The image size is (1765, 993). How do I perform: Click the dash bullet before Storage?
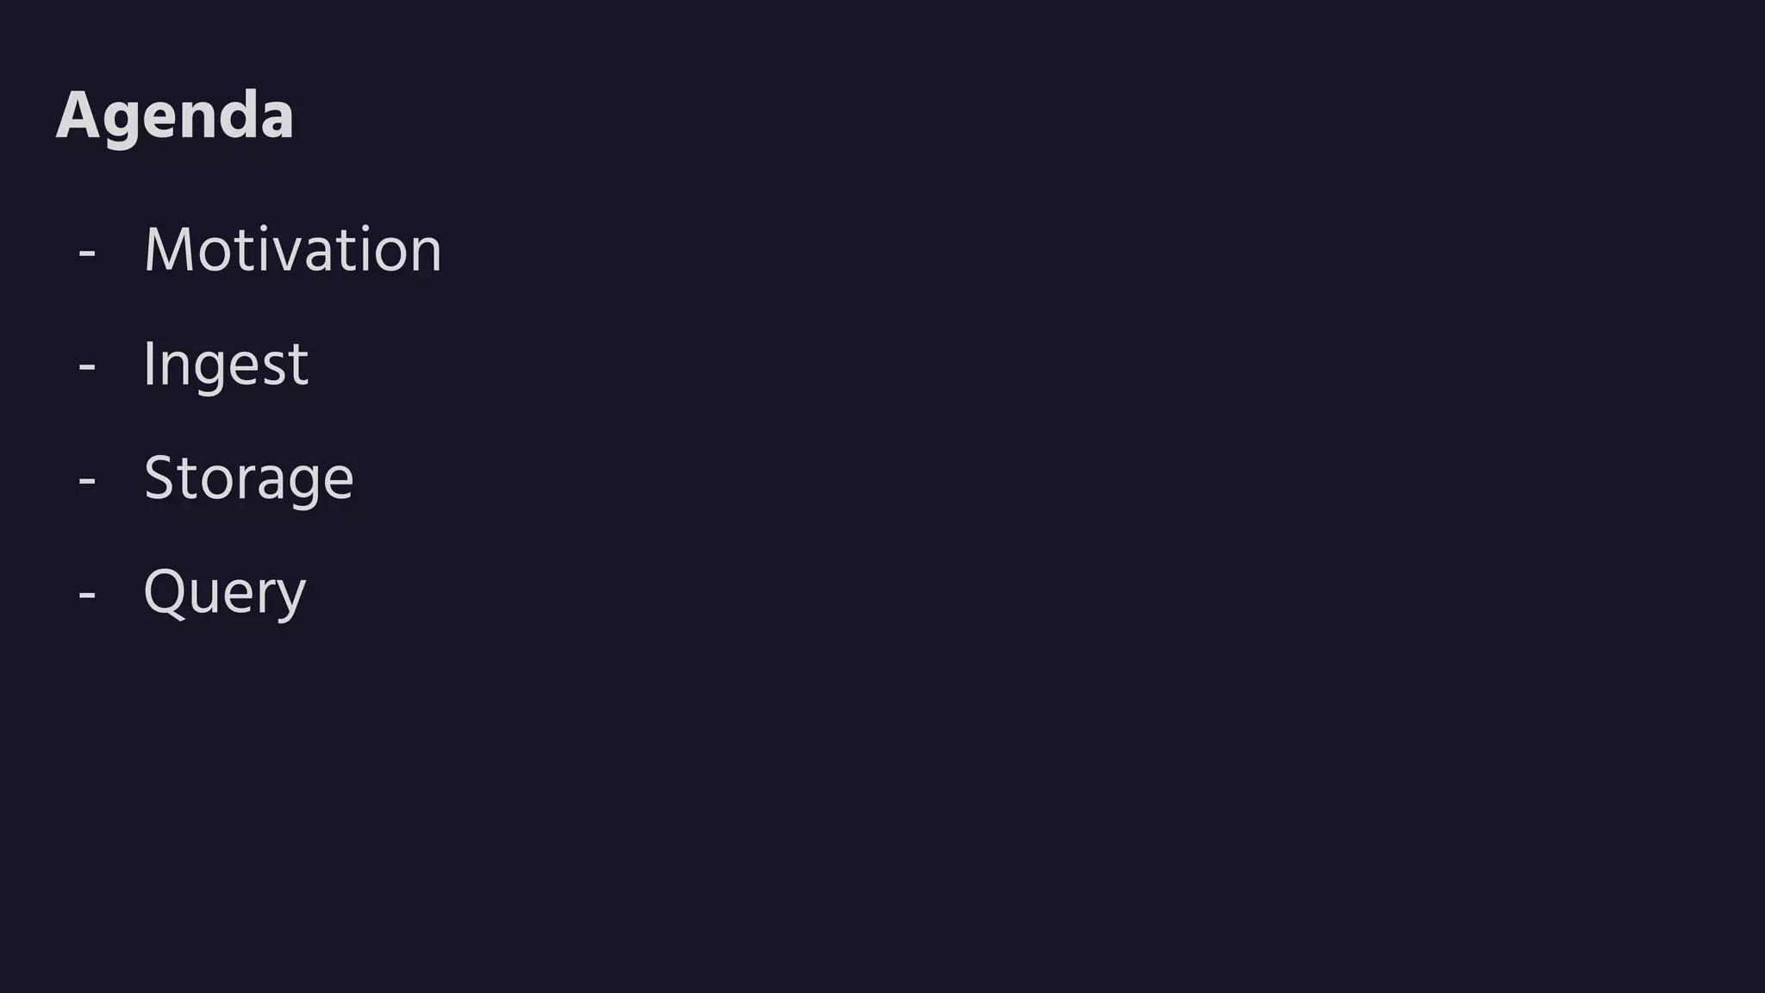coord(87,482)
